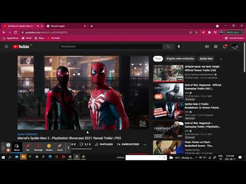The width and height of the screenshot is (246, 184).
Task: Open Spider-Man: No Way Home trailer thumbnail
Action: pos(168,73)
